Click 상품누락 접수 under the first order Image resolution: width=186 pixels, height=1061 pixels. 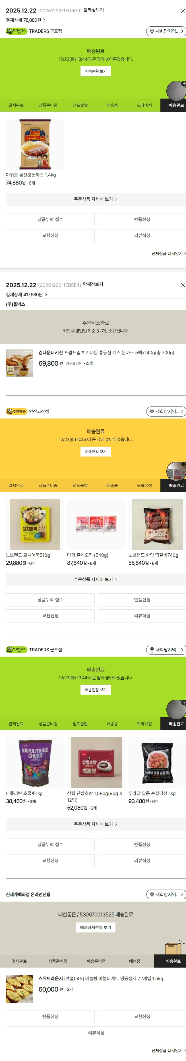pos(50,219)
